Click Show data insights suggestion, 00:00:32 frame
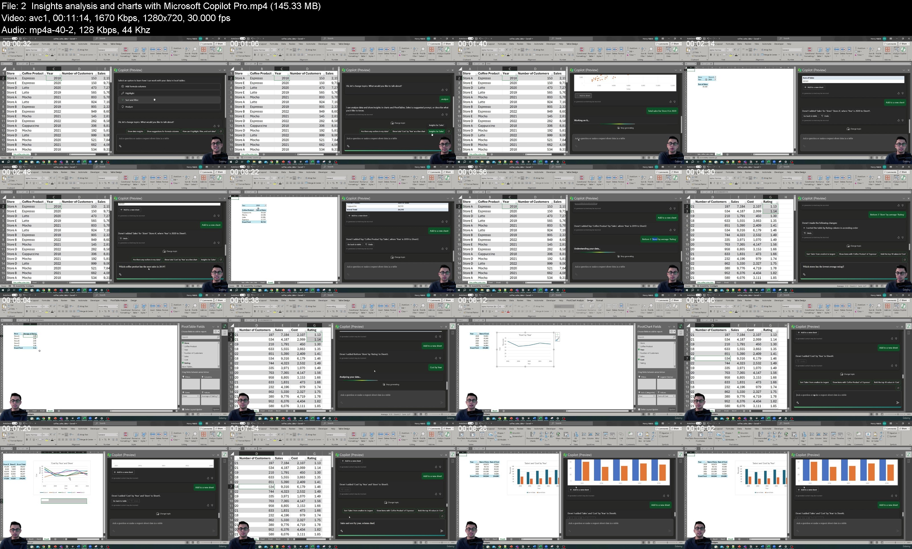 (135, 131)
